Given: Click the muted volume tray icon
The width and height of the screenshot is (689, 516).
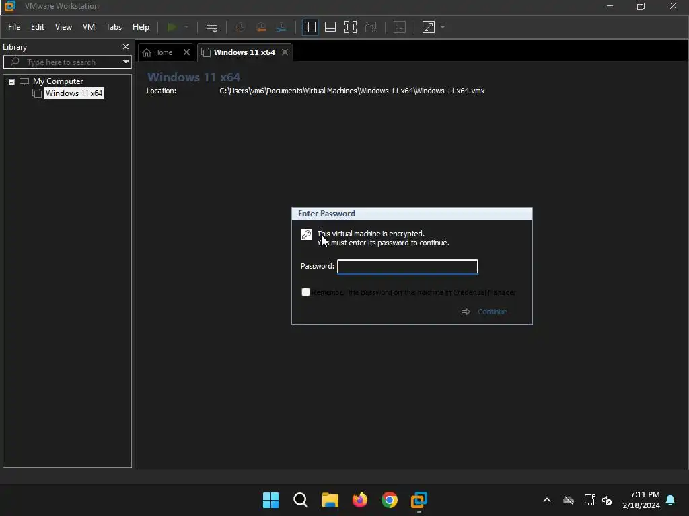Looking at the screenshot, I should tap(608, 500).
